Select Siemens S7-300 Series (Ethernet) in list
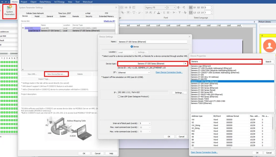276x157 pixels. [204, 88]
